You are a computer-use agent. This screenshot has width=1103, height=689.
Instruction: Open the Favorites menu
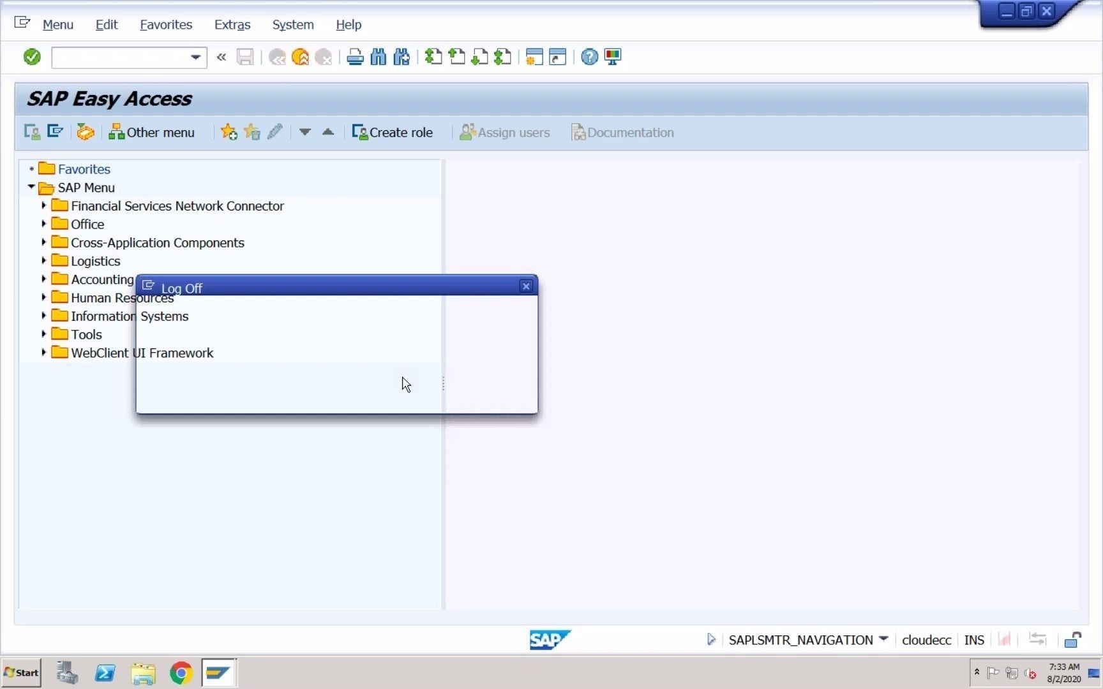click(x=166, y=24)
